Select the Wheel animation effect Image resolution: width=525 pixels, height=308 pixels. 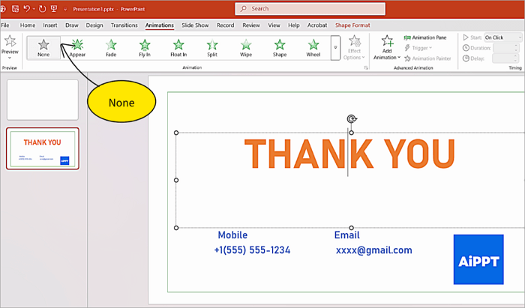pyautogui.click(x=313, y=47)
